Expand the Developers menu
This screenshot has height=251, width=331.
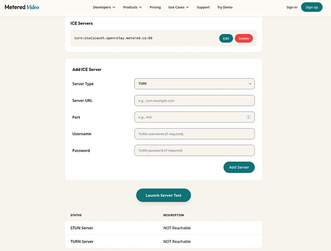[104, 8]
